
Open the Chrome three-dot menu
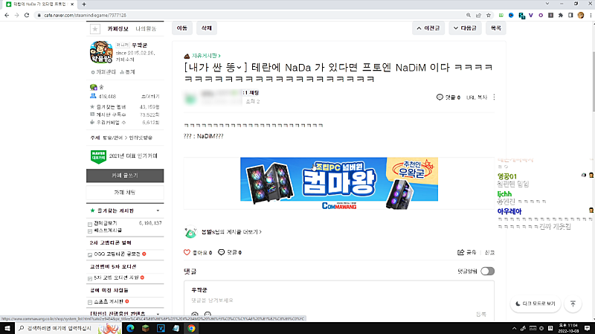click(591, 15)
